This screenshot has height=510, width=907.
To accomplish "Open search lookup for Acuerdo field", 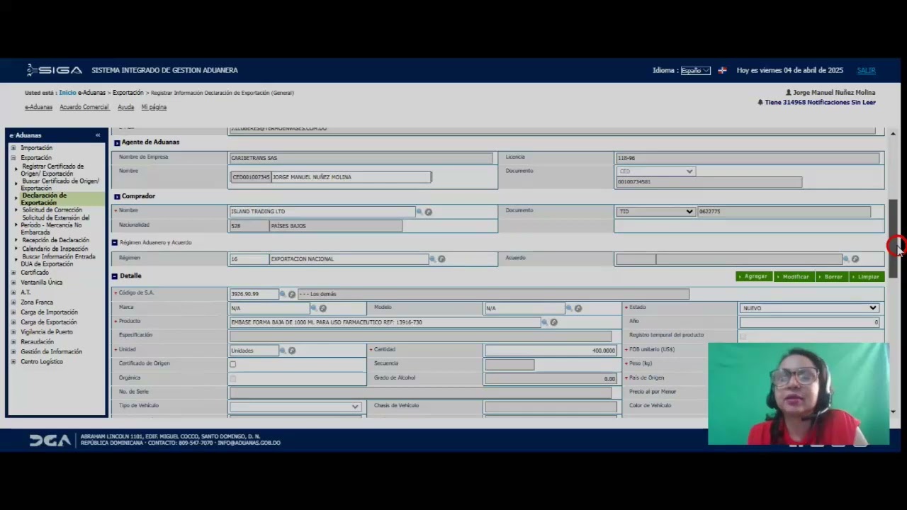I will (846, 259).
